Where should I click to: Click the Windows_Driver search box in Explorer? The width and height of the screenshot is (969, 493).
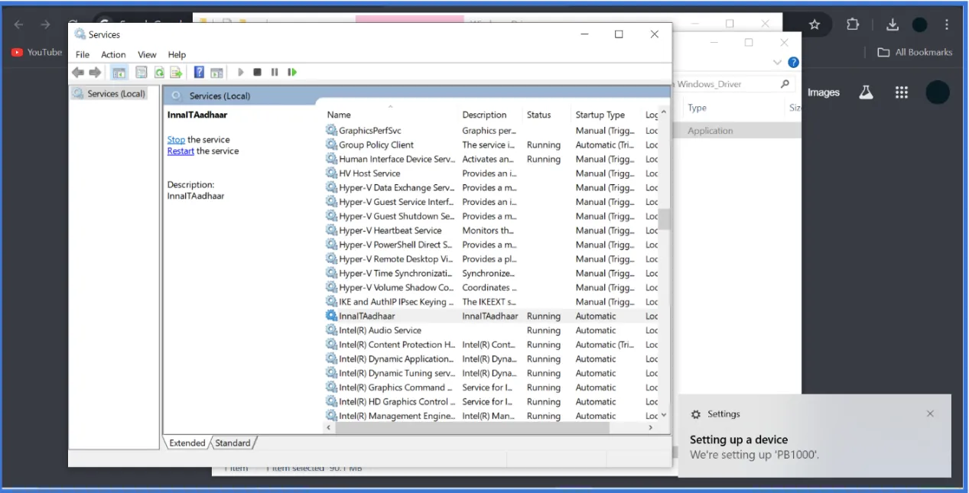pyautogui.click(x=733, y=84)
